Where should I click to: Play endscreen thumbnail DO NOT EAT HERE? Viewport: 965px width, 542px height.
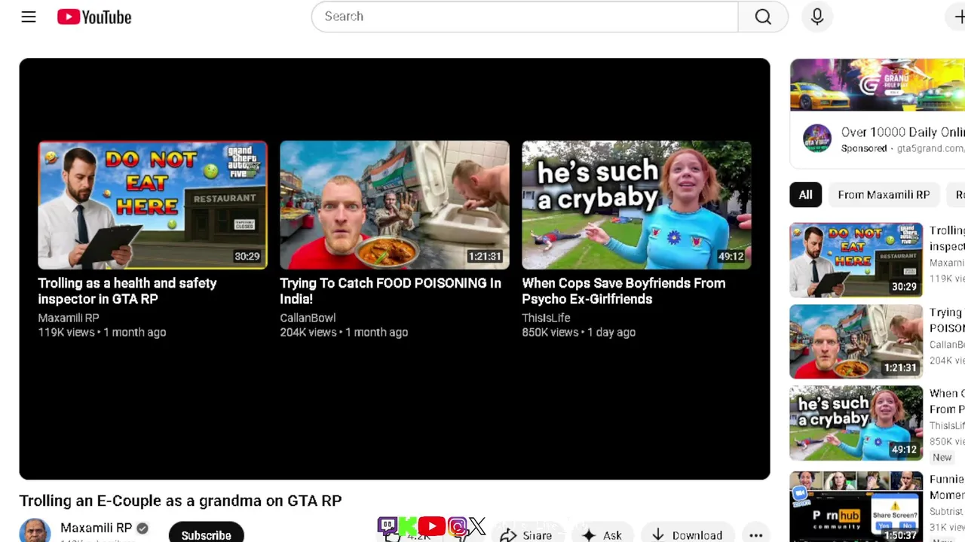pyautogui.click(x=152, y=205)
